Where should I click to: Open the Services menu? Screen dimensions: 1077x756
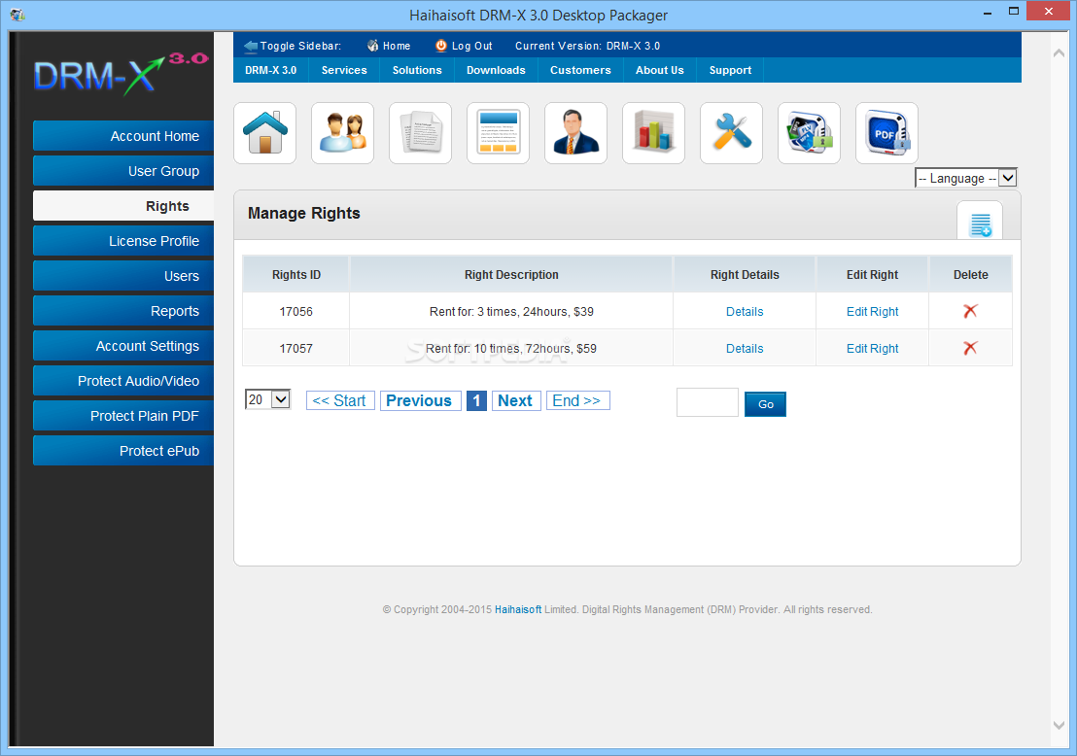click(x=344, y=70)
